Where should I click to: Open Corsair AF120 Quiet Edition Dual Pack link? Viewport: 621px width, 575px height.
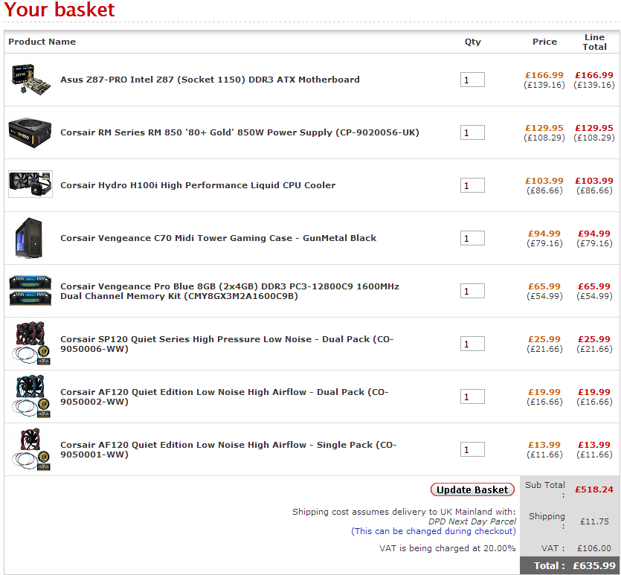(224, 396)
